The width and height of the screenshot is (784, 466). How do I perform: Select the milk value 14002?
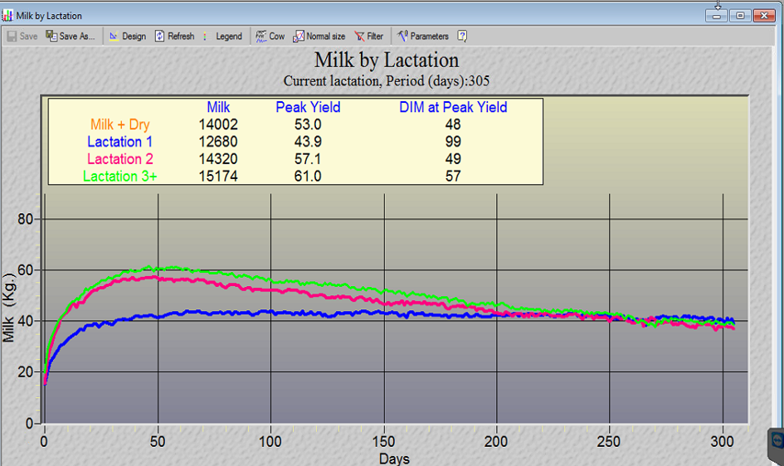[x=218, y=124]
